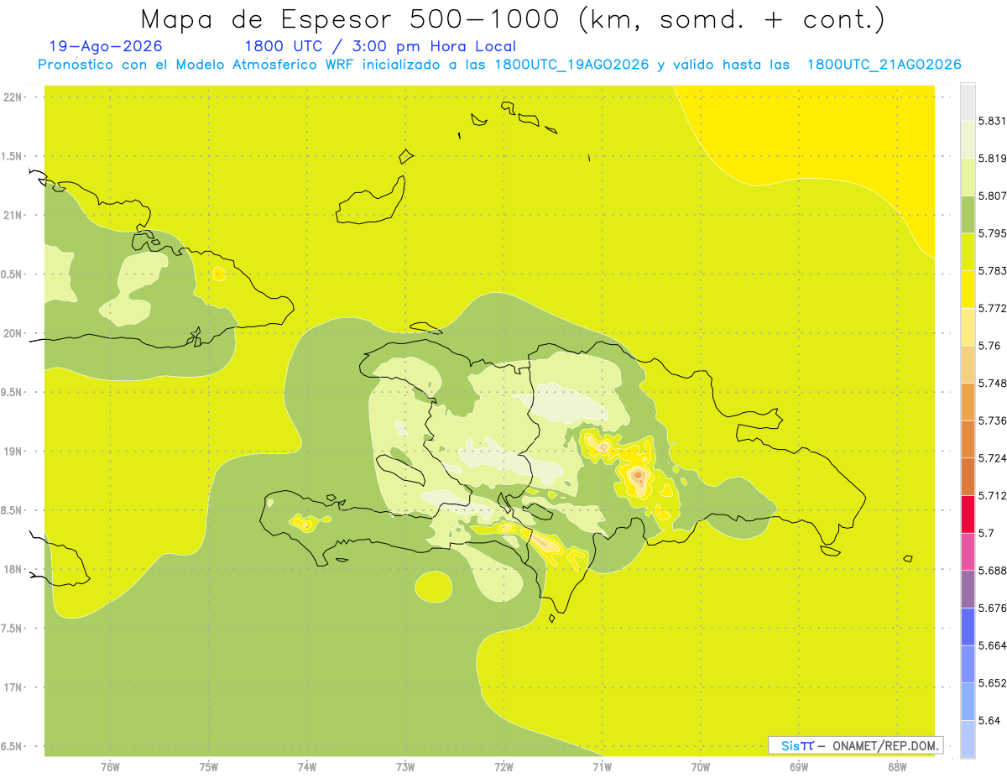This screenshot has width=1007, height=778.
Task: Click the legend value "5.819"
Action: click(993, 158)
